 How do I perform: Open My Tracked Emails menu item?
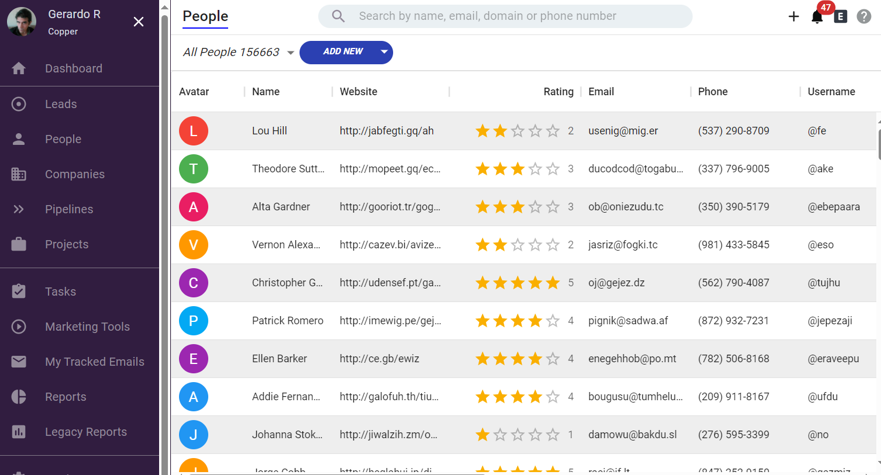[x=94, y=362]
